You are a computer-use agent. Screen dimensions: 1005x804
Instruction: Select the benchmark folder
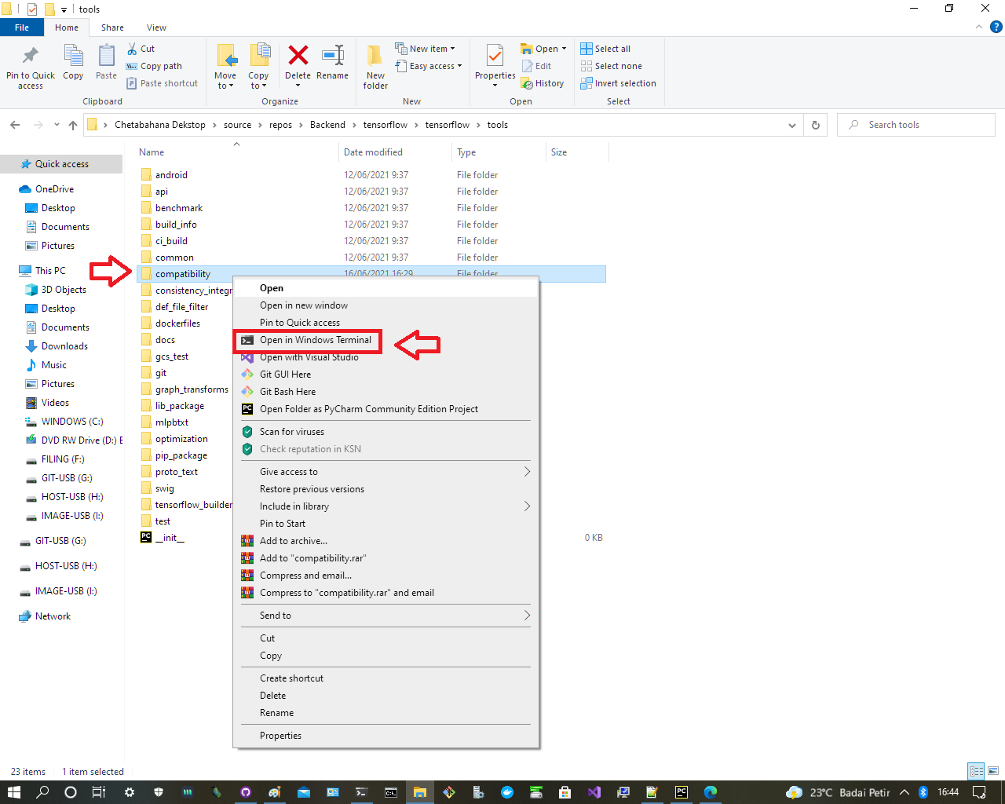[178, 208]
